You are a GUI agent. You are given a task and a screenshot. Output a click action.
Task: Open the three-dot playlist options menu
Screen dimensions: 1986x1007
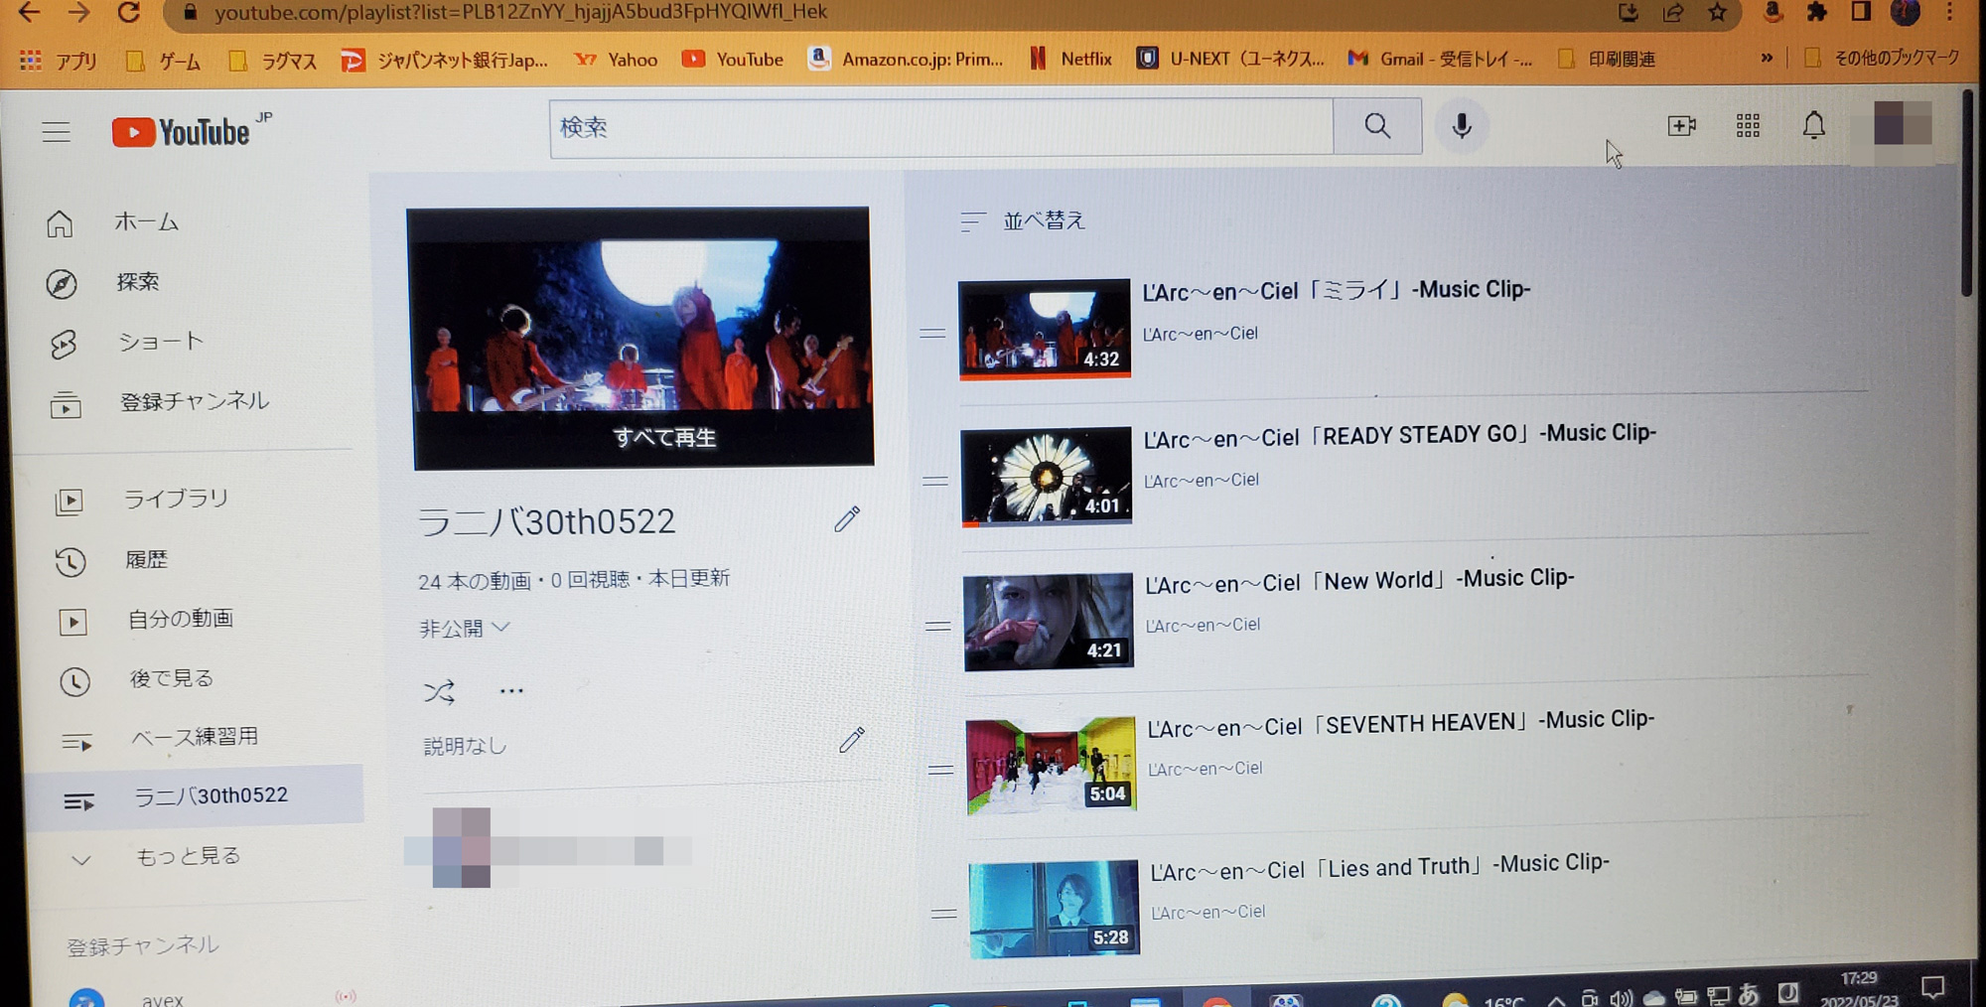[x=511, y=691]
